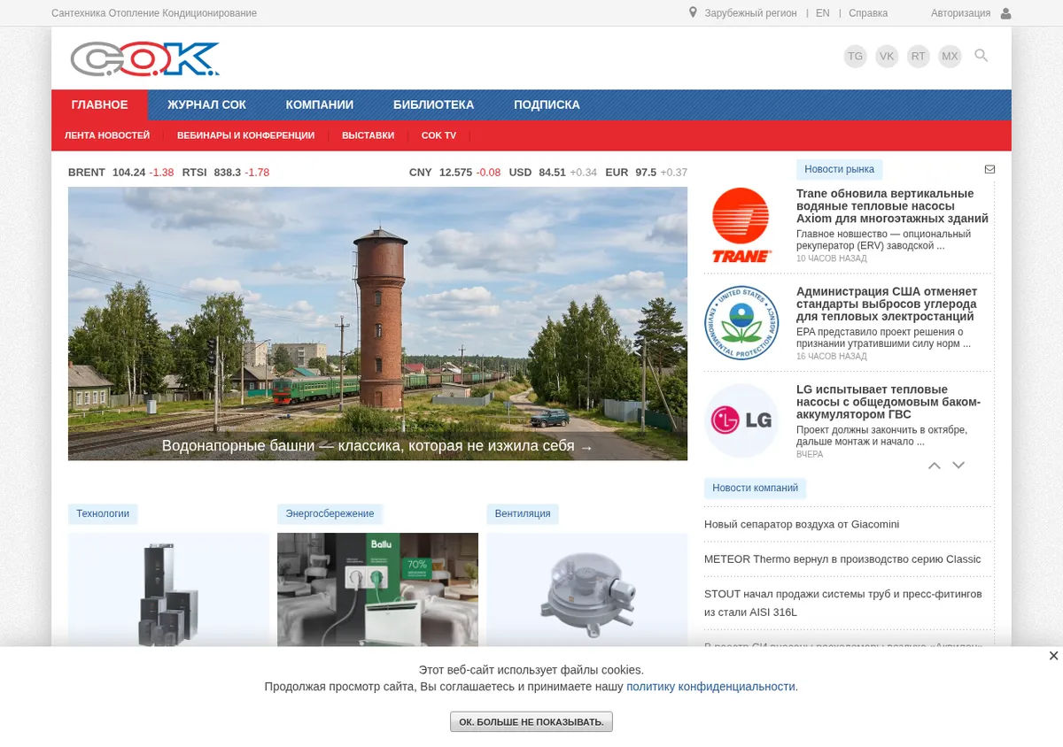1063x747 pixels.
Task: Click the ОК. БОЛЬШЕ НЕ ПОКАЗЫВАТЬ button
Action: 531,722
